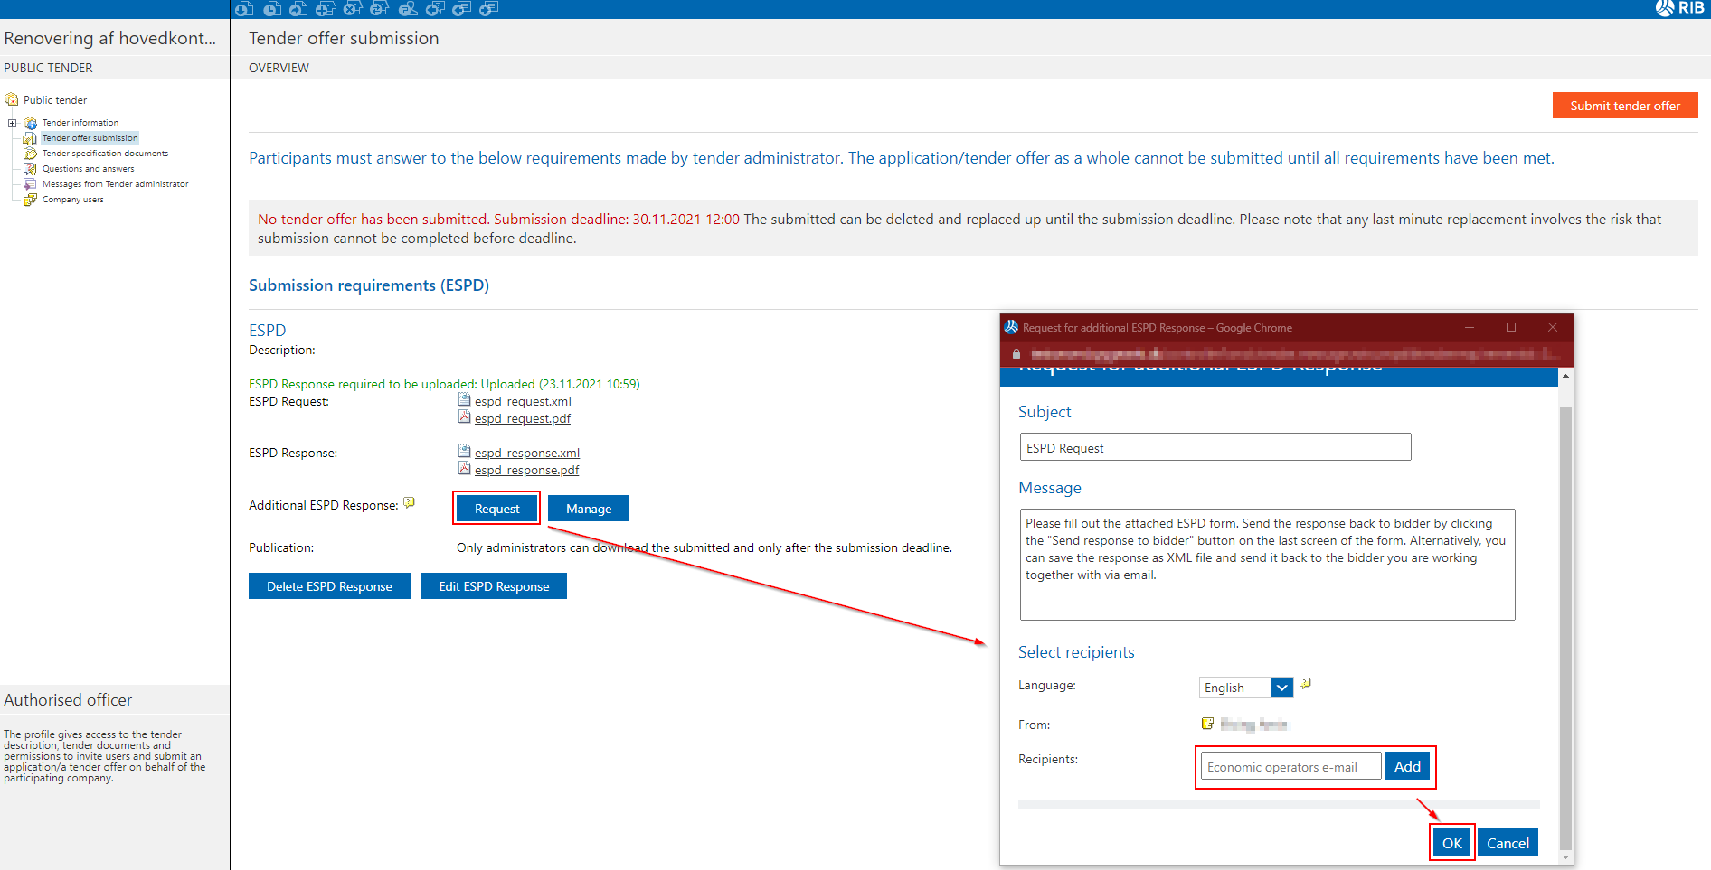Screen dimensions: 1711x870
Task: Select Tender specification documents in the tree
Action: point(105,154)
